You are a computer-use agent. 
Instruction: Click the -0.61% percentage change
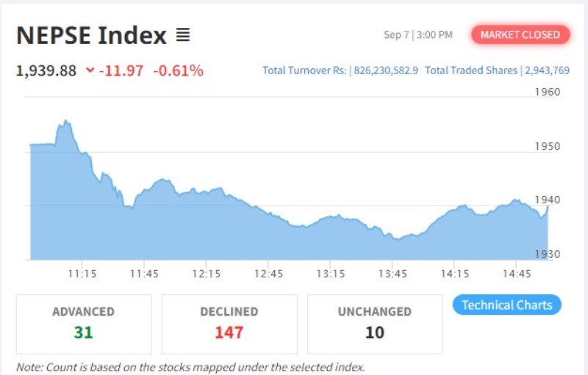[179, 70]
